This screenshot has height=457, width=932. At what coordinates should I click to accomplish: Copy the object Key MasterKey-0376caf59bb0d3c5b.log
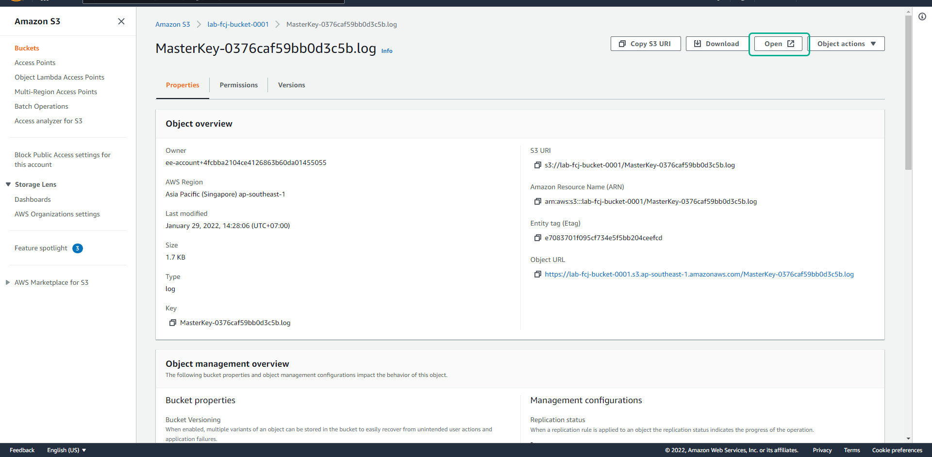[173, 323]
